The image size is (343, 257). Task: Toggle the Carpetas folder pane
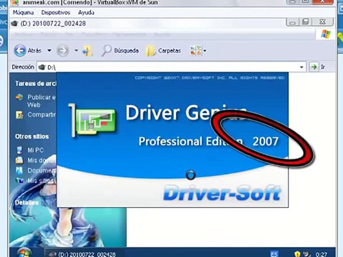164,51
